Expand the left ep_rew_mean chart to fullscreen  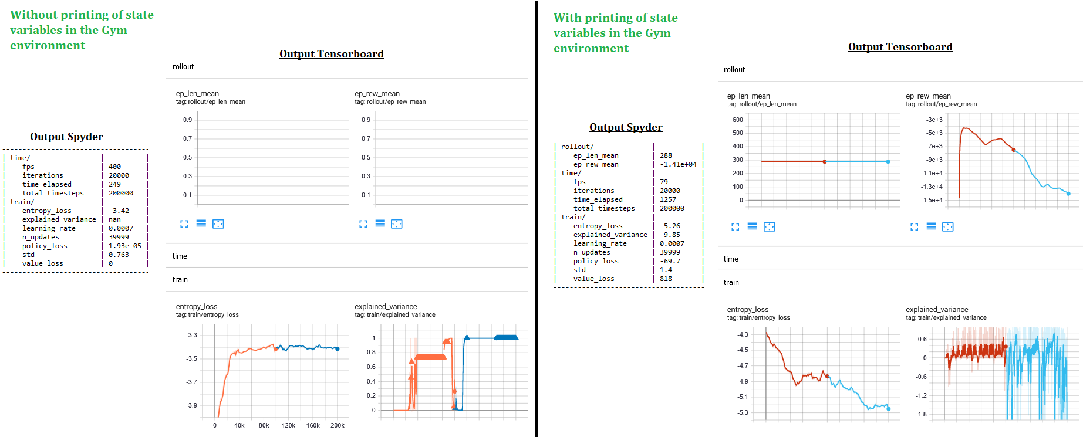[363, 223]
